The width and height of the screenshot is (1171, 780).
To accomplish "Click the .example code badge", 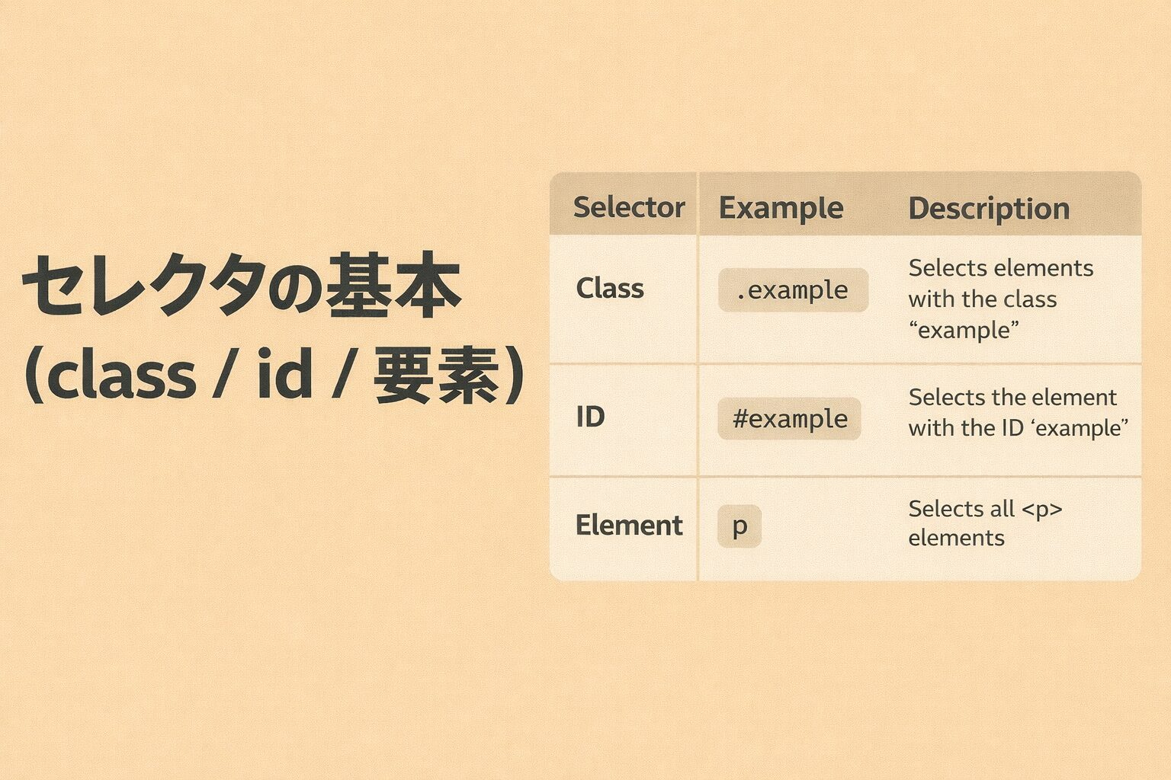I will pos(793,290).
